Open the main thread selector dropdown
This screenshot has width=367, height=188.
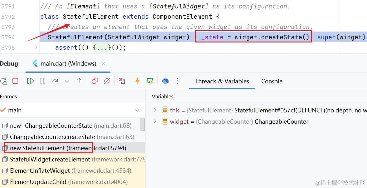(x=137, y=111)
